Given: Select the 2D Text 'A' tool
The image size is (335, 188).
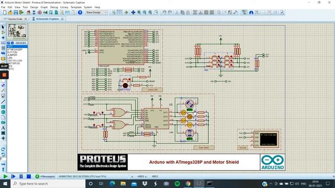Looking at the screenshot, I should coord(3,128).
